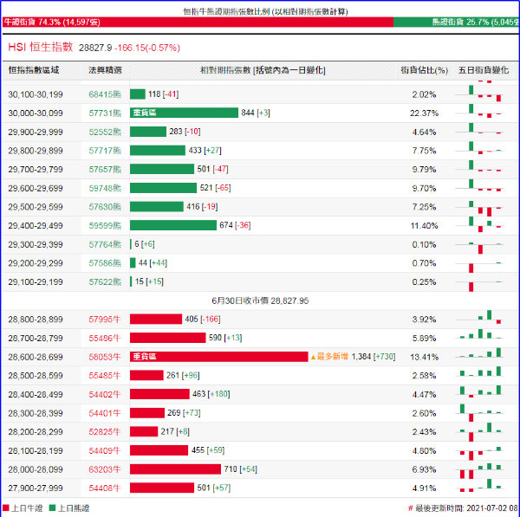This screenshot has width=520, height=517.
Task: Click the green 上日熊證 legend square
Action: [52, 508]
